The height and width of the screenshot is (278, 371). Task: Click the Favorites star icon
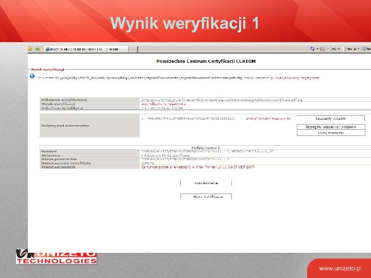coord(30,49)
